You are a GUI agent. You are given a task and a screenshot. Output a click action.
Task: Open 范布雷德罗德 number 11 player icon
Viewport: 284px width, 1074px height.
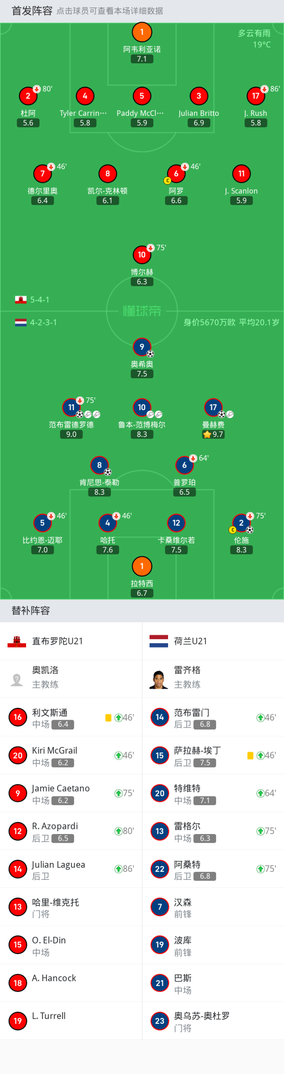71,407
